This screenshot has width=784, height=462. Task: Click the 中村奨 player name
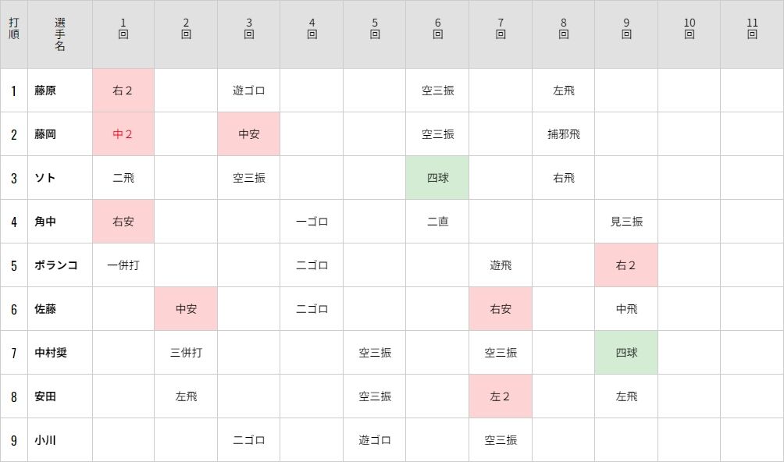pyautogui.click(x=51, y=353)
